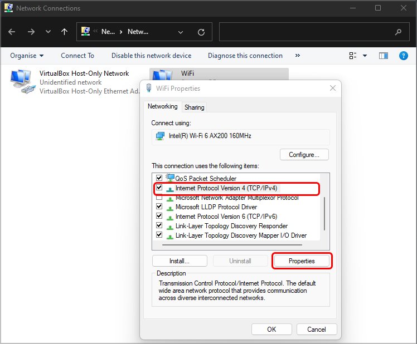Select VirtualBox Host-Only Network adapter icon
The height and width of the screenshot is (344, 417).
[x=22, y=82]
